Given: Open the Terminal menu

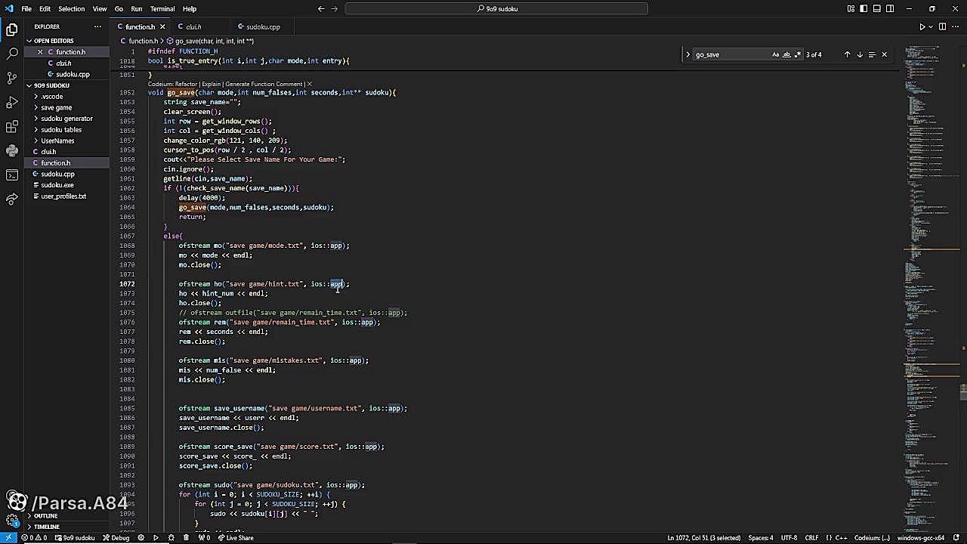Looking at the screenshot, I should pos(162,9).
